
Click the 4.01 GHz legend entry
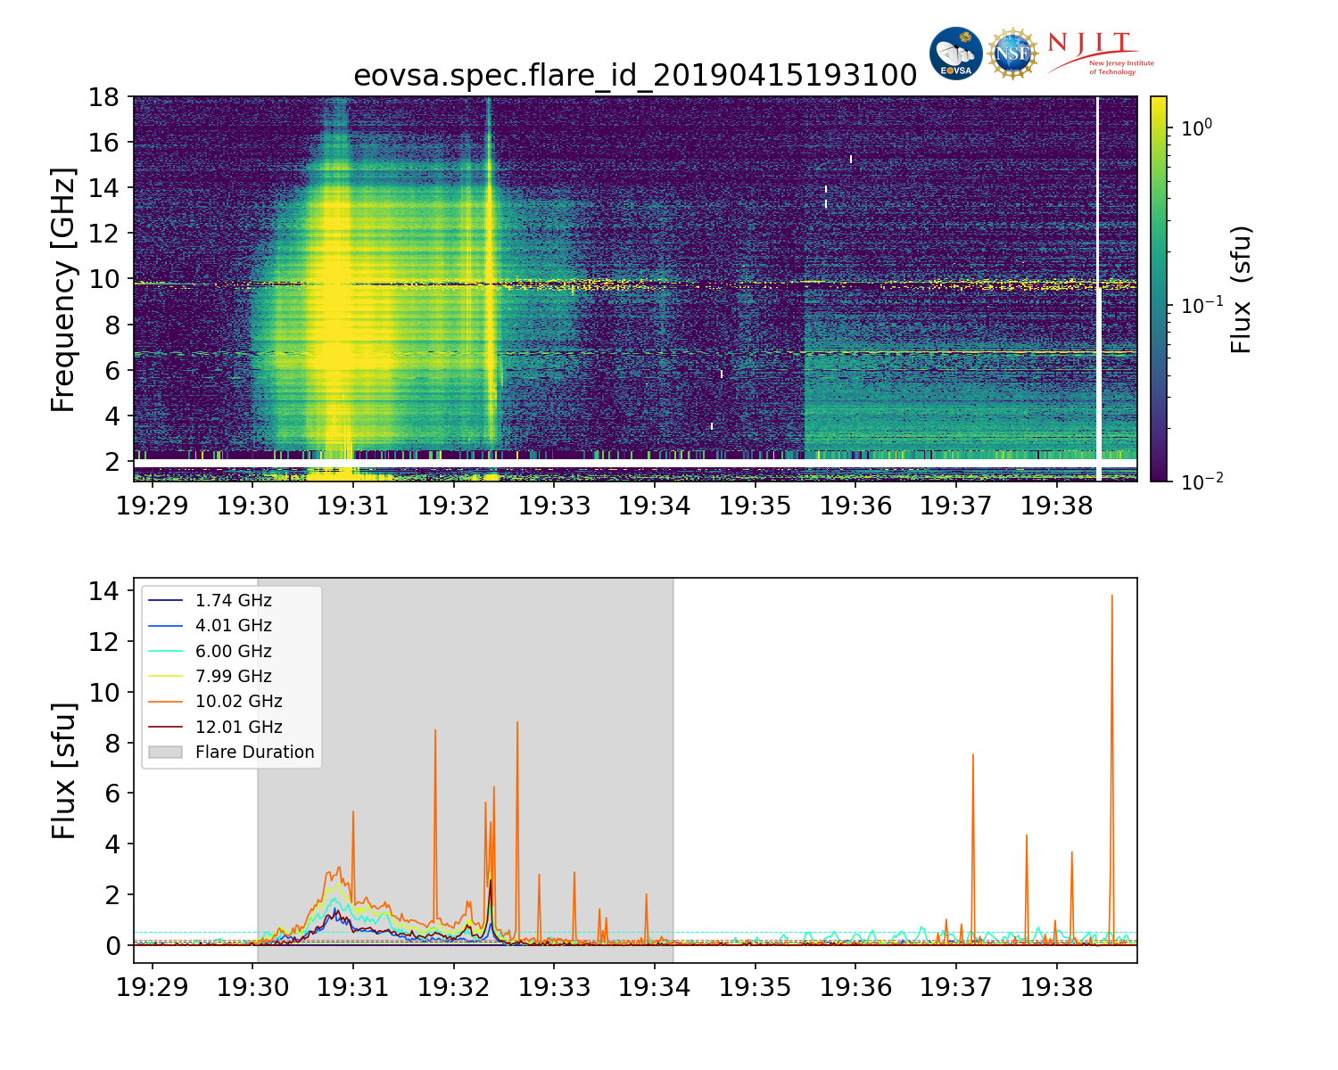pos(211,626)
